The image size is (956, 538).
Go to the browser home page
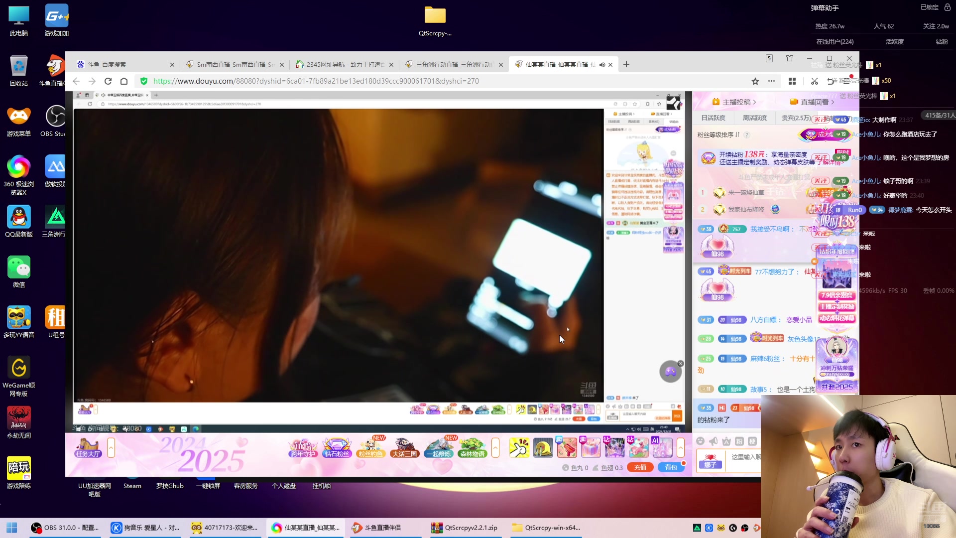124,81
